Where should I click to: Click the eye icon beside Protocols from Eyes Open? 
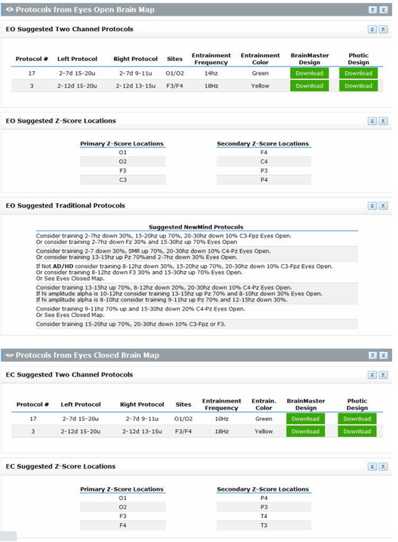tap(10, 10)
